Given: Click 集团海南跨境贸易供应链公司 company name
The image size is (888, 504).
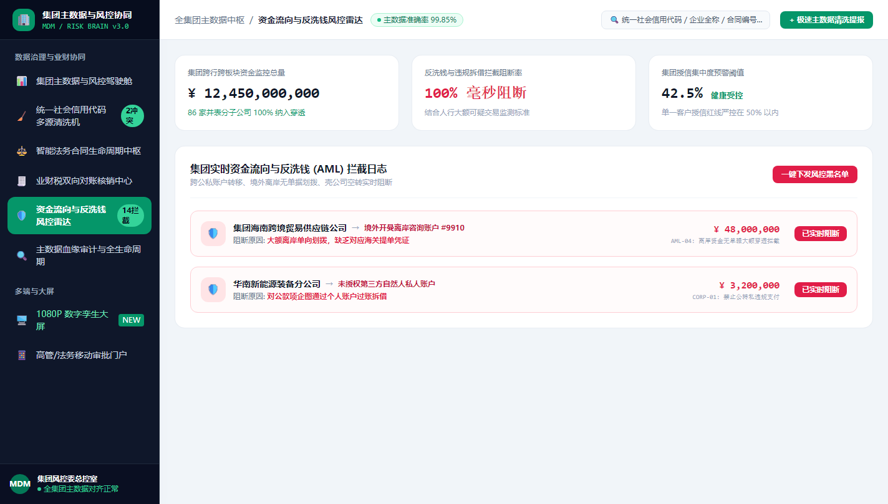Looking at the screenshot, I should [x=290, y=228].
